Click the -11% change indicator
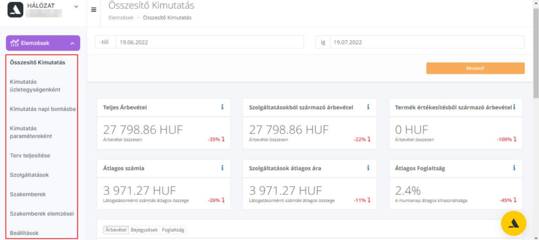 [362, 200]
